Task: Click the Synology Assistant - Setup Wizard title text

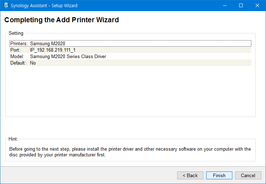Action: [44, 5]
